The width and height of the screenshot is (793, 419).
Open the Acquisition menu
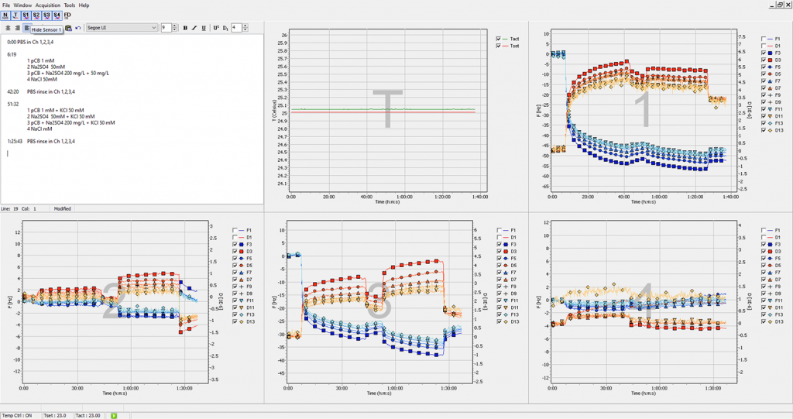pos(47,5)
